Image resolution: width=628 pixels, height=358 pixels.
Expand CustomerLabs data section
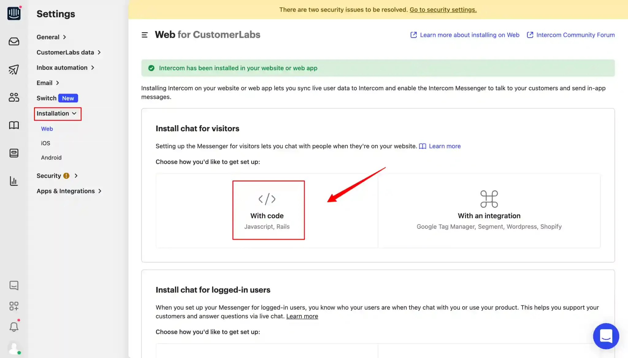[69, 52]
